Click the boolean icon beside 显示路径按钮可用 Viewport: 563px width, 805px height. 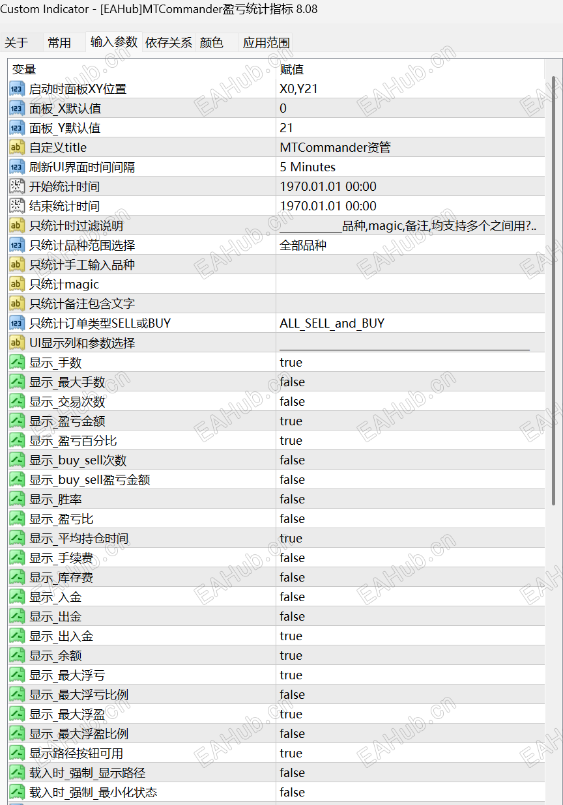tap(18, 753)
